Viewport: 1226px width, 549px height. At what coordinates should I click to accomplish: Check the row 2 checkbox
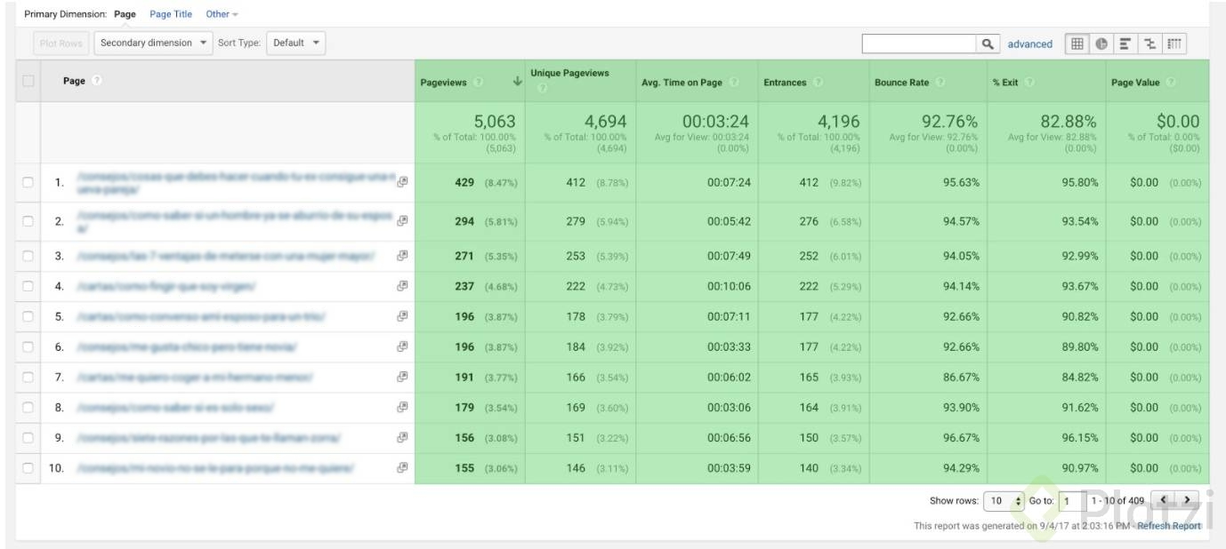pos(28,221)
